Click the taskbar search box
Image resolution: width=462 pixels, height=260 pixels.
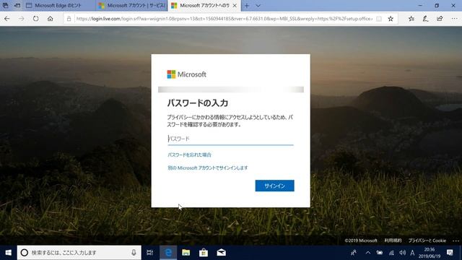point(79,253)
